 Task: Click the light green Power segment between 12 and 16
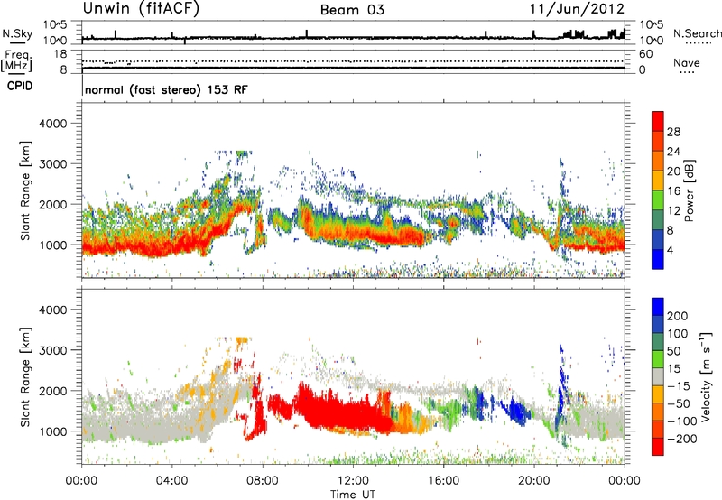[x=658, y=200]
